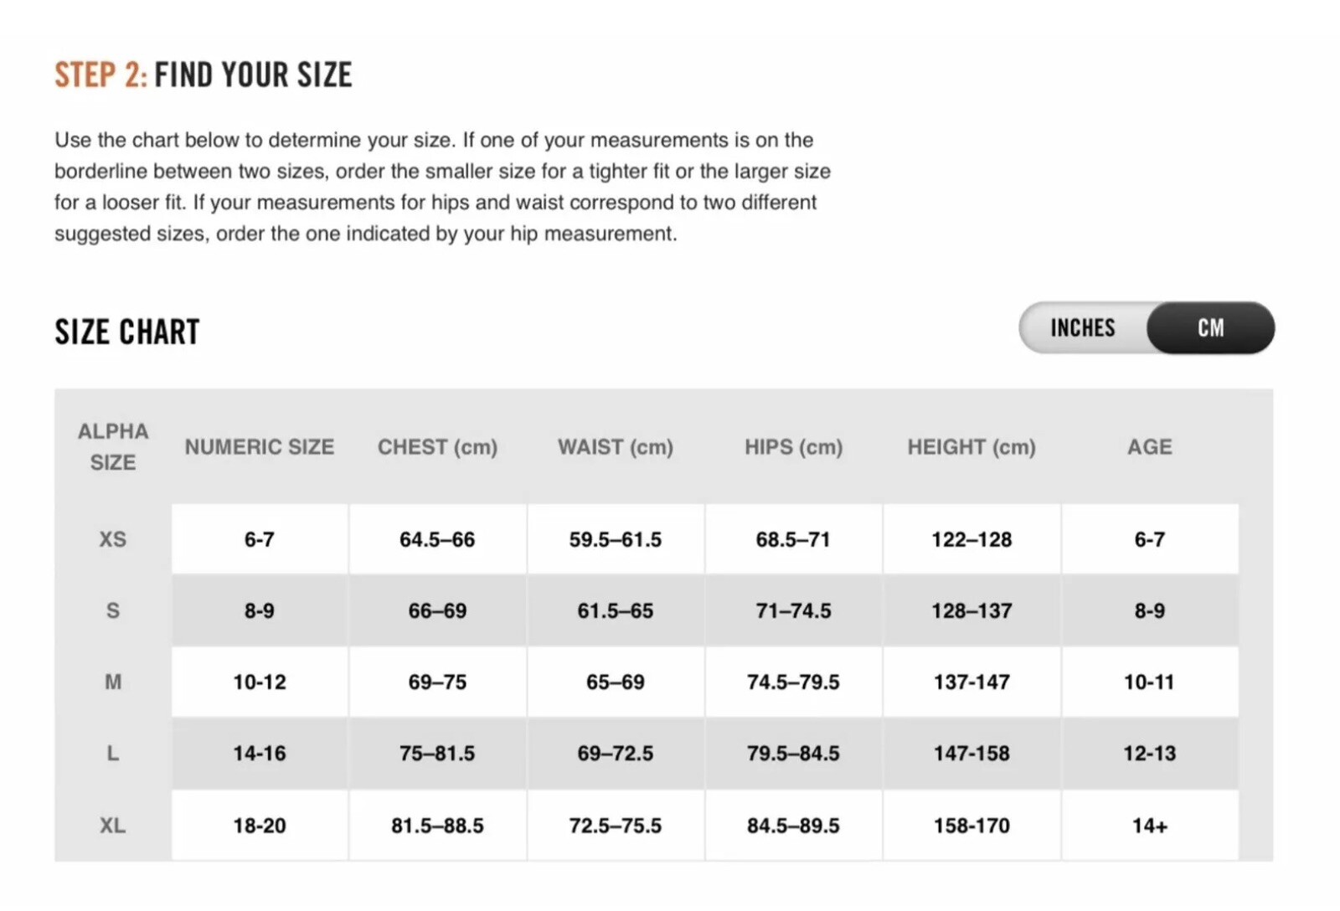Click the ALPHA SIZE column header
Screen dimensions: 1340x911
[113, 446]
